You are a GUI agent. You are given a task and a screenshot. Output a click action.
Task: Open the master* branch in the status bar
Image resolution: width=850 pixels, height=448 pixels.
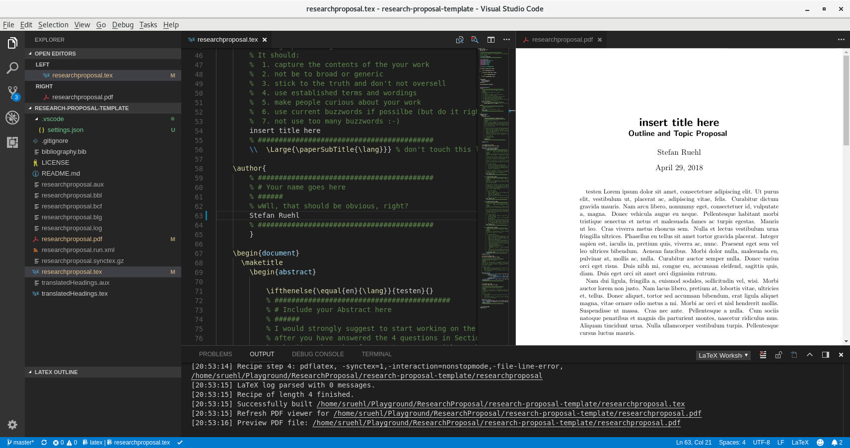[x=20, y=443]
